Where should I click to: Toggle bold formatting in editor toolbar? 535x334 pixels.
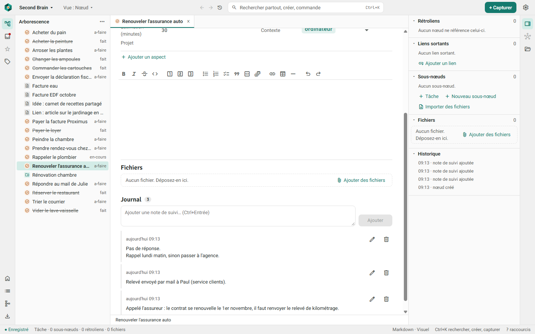click(x=124, y=74)
